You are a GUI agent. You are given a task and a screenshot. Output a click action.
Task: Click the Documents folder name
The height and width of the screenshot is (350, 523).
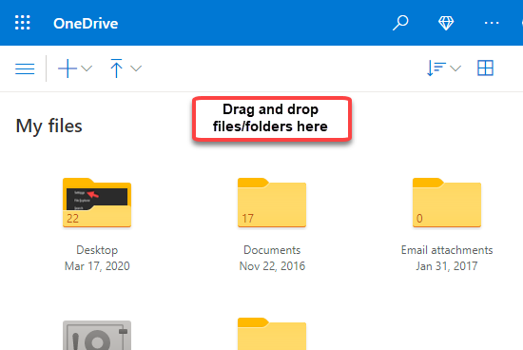tap(272, 250)
